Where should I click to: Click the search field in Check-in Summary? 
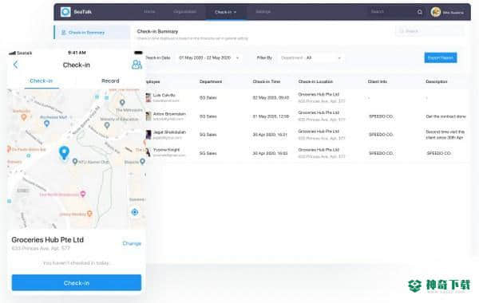point(430,31)
